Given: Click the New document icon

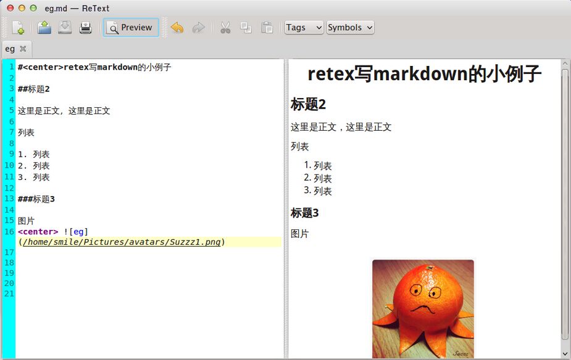Looking at the screenshot, I should 19,28.
